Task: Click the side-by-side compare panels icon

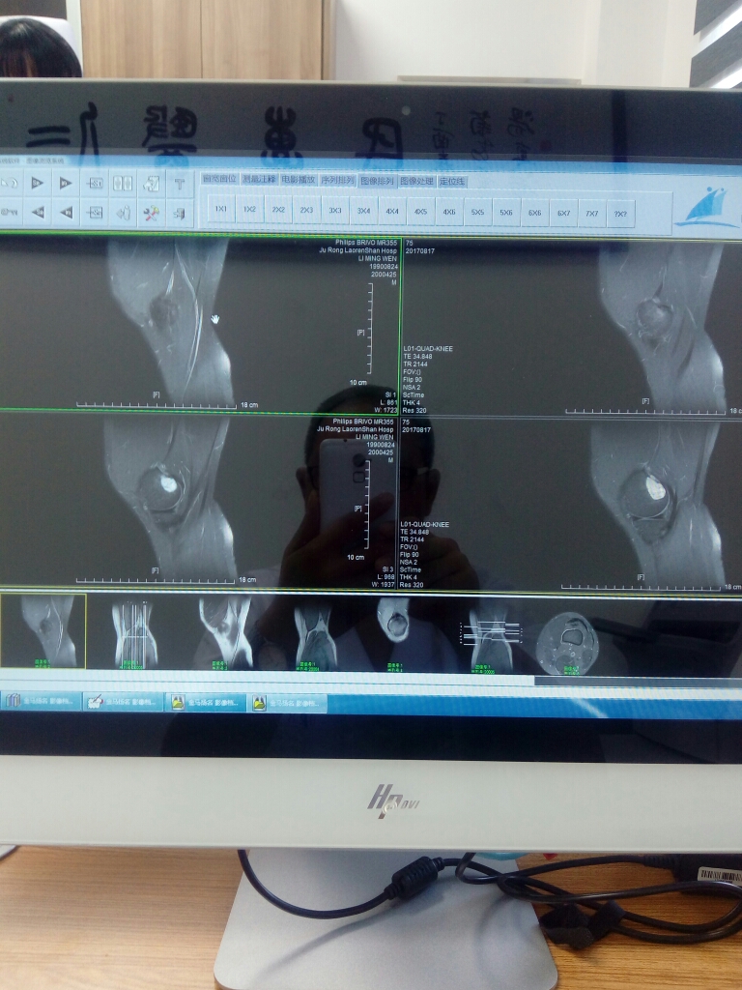Action: tap(123, 183)
